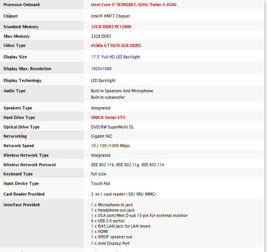Click the 'Chipset' row label
The width and height of the screenshot is (267, 252).
pos(11,16)
